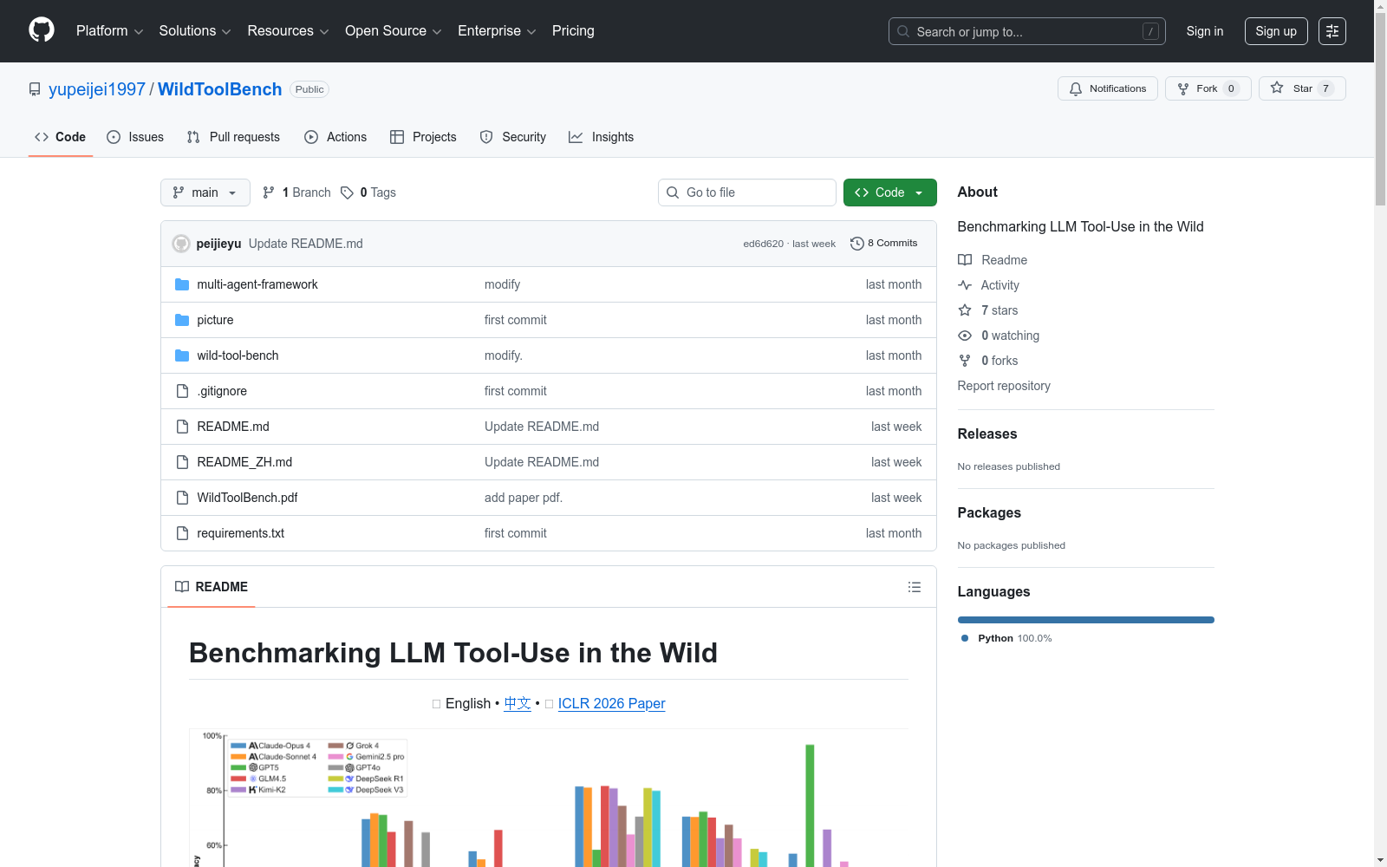Switch to the Actions tab
1387x867 pixels.
335,137
